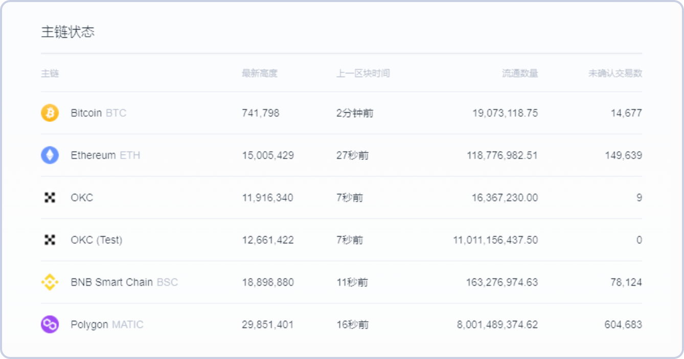
Task: Click Ethereum supply 118,776,982.51
Action: pyautogui.click(x=503, y=155)
